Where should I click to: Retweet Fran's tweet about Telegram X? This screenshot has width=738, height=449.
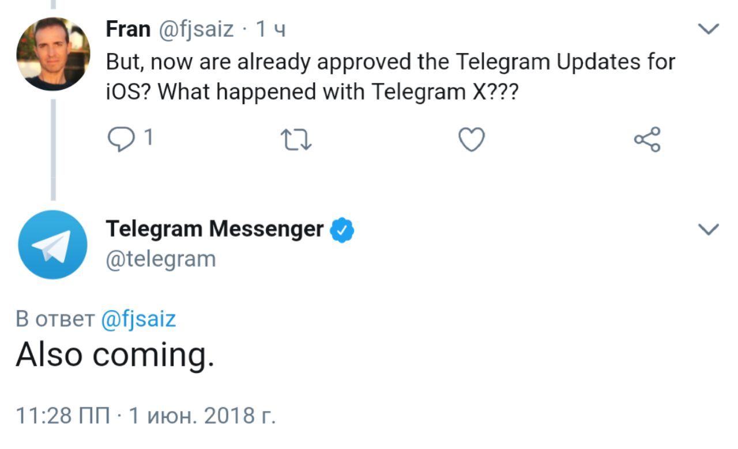pyautogui.click(x=296, y=140)
